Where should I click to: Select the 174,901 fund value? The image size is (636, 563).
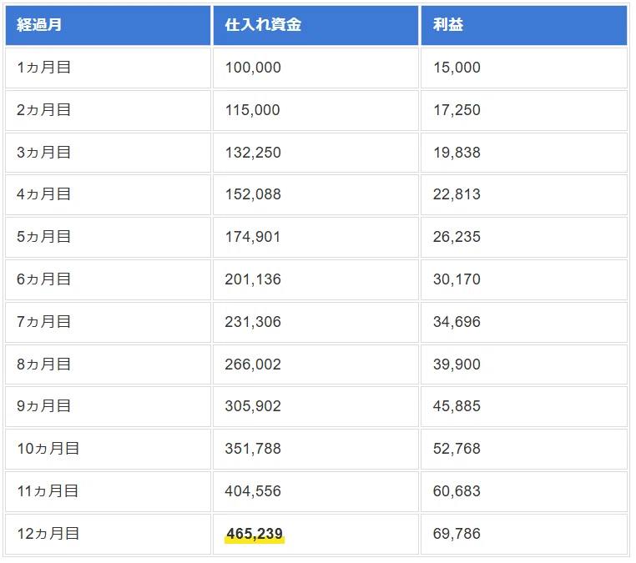tap(253, 237)
